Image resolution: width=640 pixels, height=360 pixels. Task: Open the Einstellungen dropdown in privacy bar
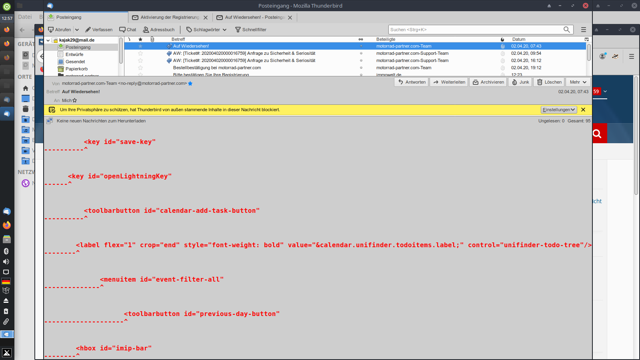click(x=559, y=110)
